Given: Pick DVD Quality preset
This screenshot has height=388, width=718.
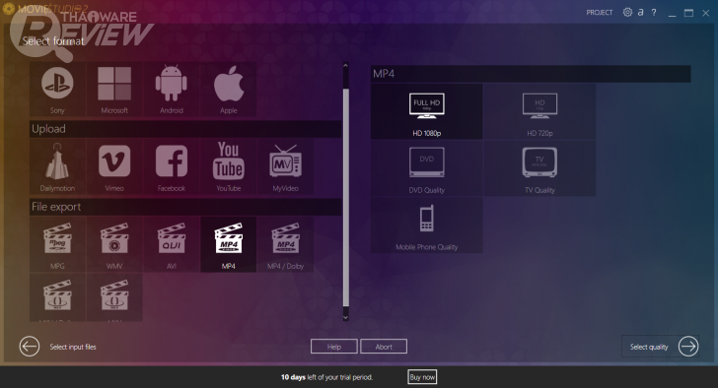Looking at the screenshot, I should pyautogui.click(x=427, y=168).
